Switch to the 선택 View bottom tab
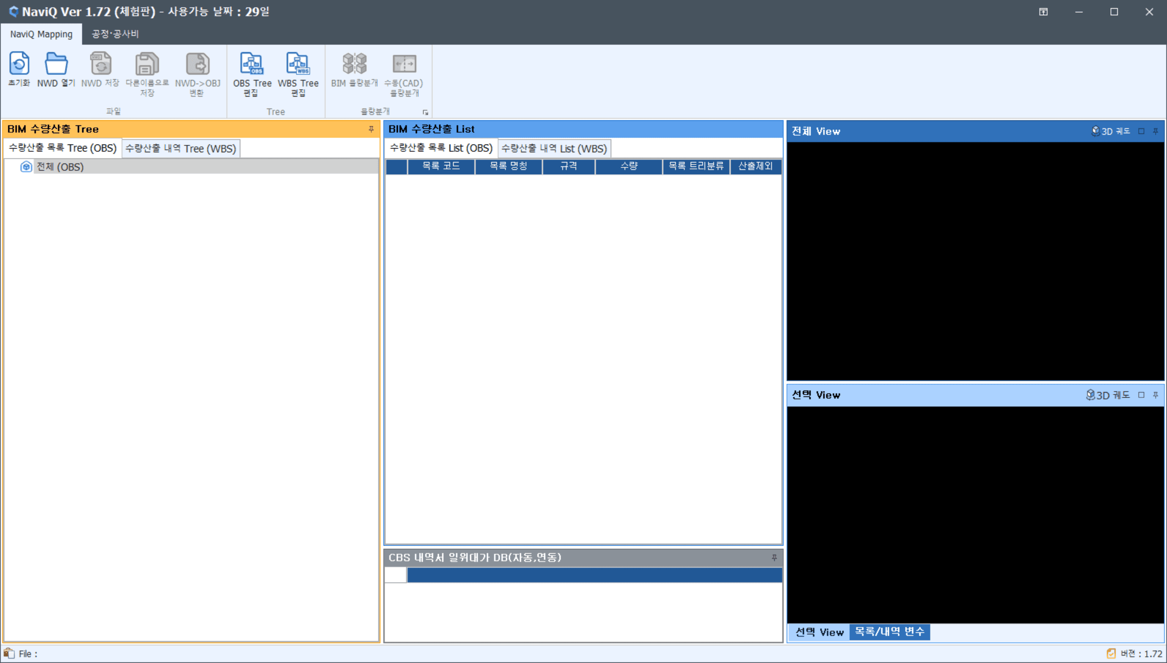The image size is (1167, 663). tap(819, 632)
